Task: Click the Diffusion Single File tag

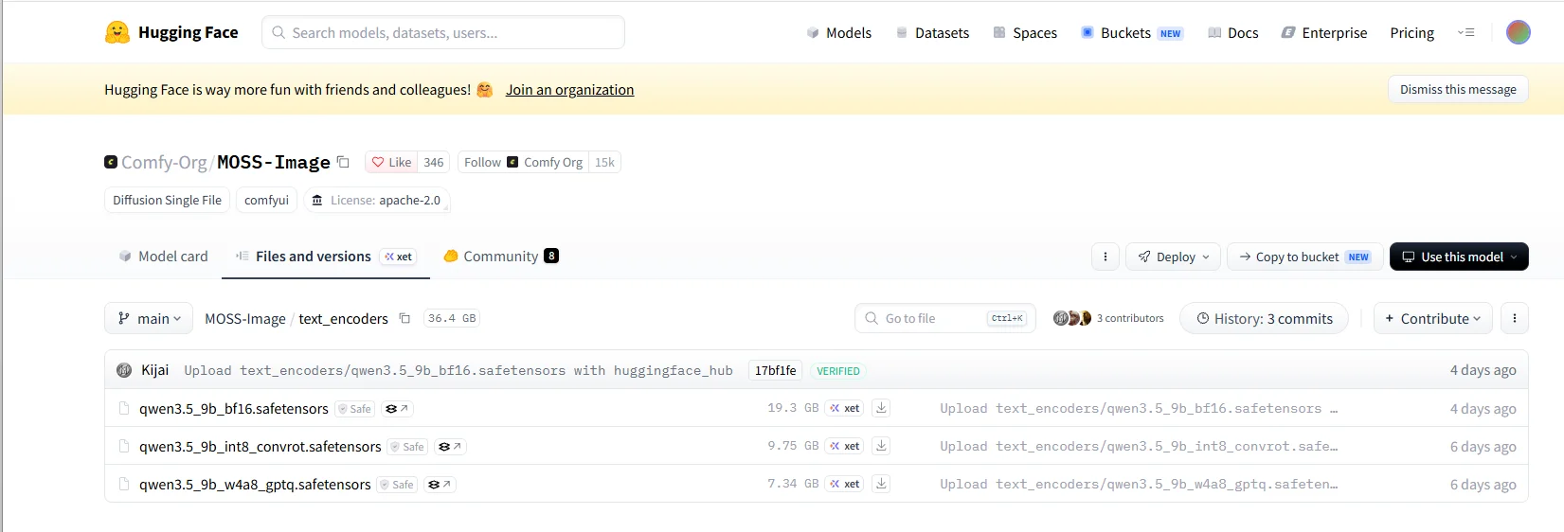Action: (x=167, y=200)
